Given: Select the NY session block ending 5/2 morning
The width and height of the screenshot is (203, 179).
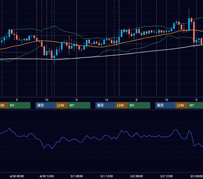Looking at the screenshot, I should (x=139, y=105).
